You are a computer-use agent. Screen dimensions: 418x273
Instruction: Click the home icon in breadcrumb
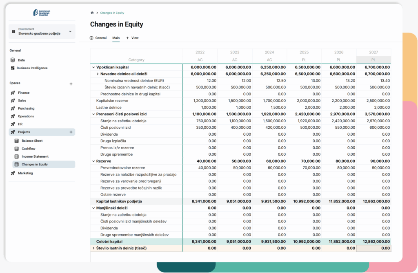[92, 13]
